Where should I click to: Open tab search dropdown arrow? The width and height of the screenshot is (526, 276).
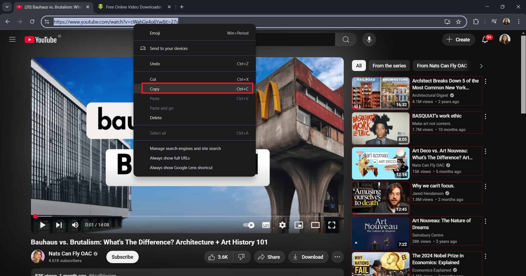7,7
